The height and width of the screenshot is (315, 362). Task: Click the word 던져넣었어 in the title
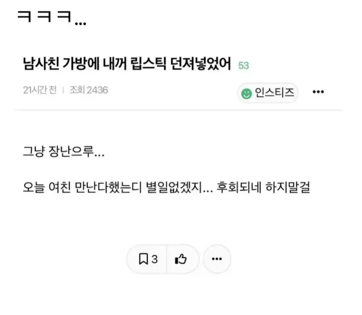point(200,63)
